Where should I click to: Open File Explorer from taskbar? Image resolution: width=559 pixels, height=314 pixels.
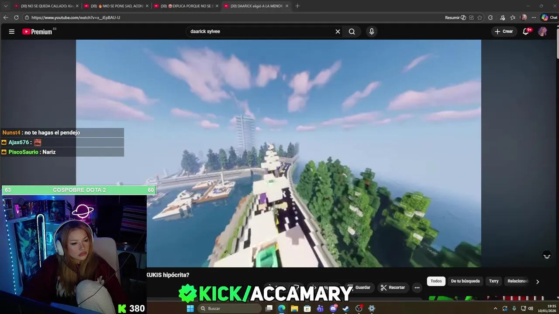tap(294, 308)
